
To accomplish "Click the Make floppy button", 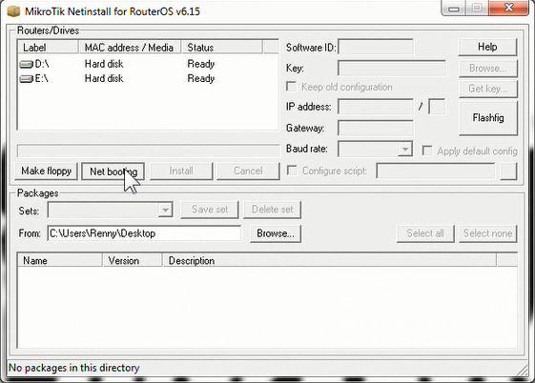I will coord(47,171).
